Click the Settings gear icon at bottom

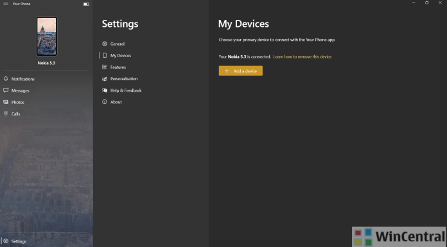point(6,241)
